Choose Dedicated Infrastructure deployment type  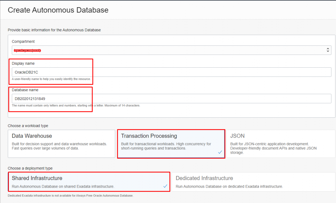254,182
